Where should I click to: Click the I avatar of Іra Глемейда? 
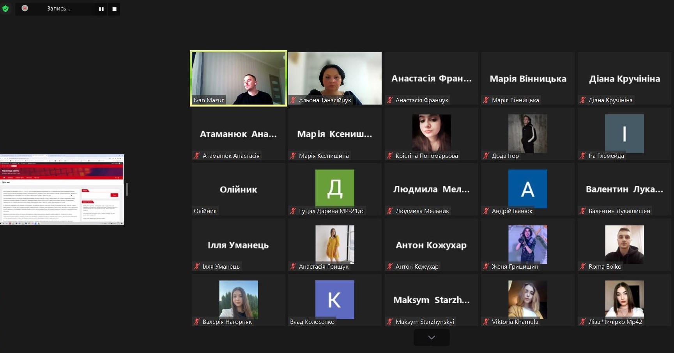[624, 134]
